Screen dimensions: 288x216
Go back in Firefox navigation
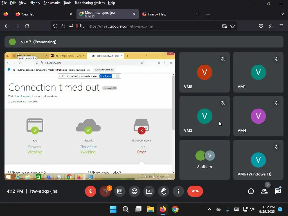coord(7,26)
